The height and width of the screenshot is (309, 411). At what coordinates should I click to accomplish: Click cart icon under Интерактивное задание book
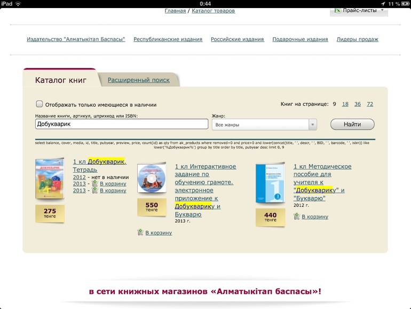tap(140, 233)
